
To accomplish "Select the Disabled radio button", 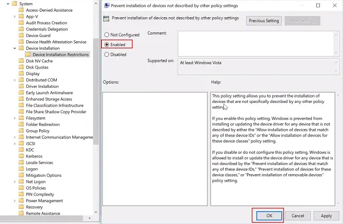I will tap(107, 54).
